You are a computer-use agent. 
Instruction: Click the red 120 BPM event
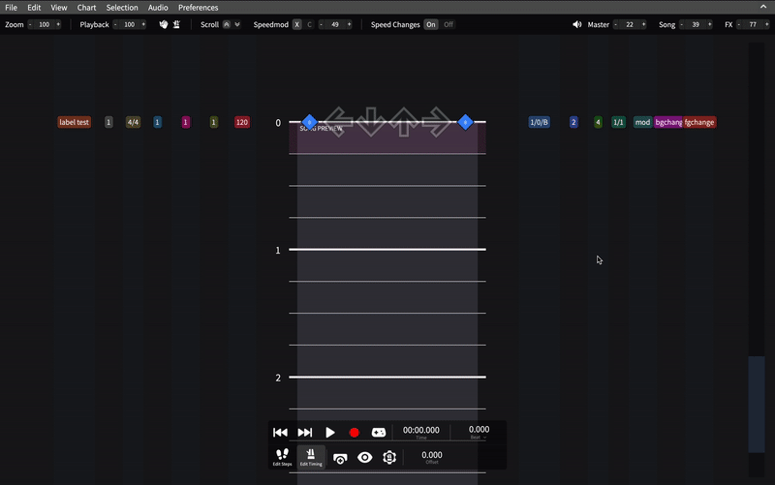[241, 122]
